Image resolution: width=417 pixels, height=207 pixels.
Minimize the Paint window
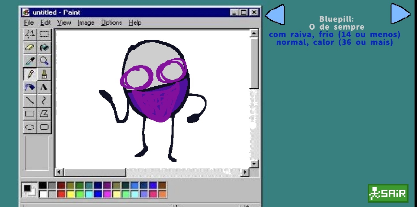234,12
